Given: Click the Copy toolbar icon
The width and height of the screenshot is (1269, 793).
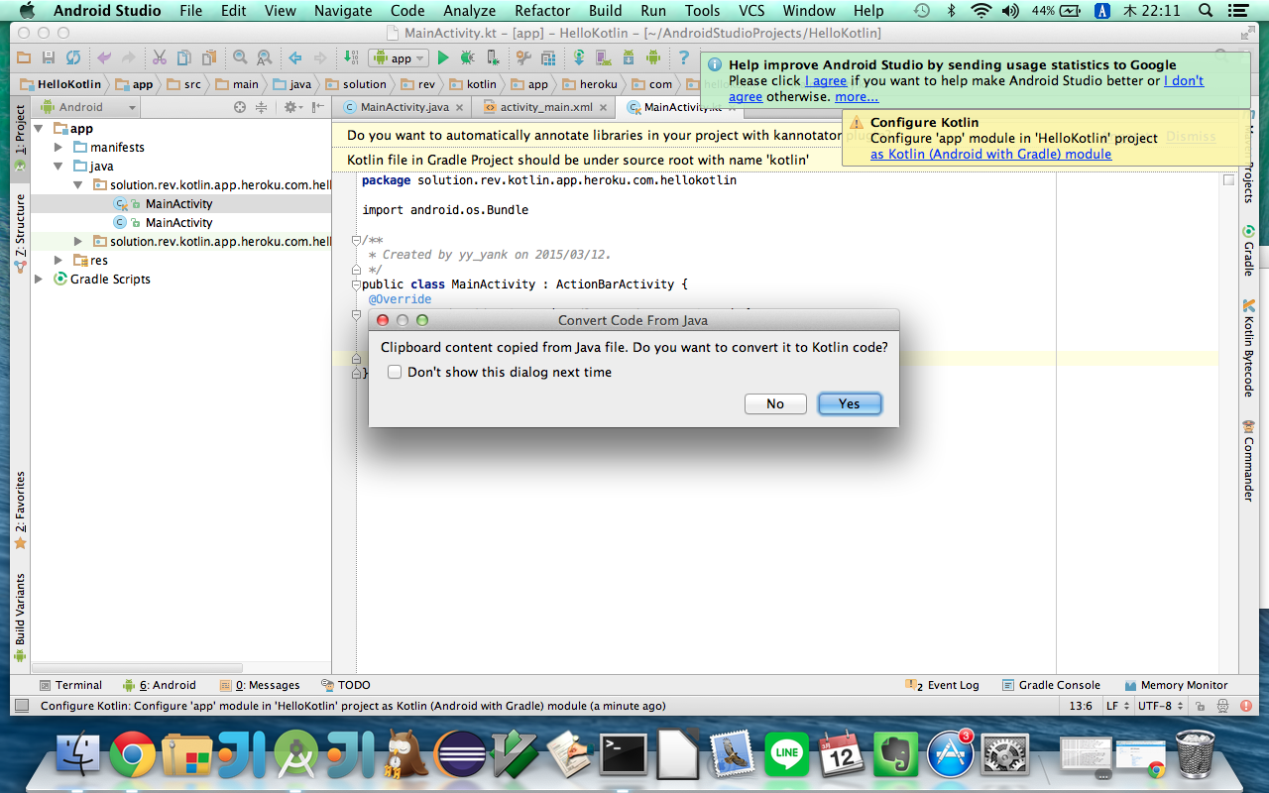Looking at the screenshot, I should [x=183, y=58].
